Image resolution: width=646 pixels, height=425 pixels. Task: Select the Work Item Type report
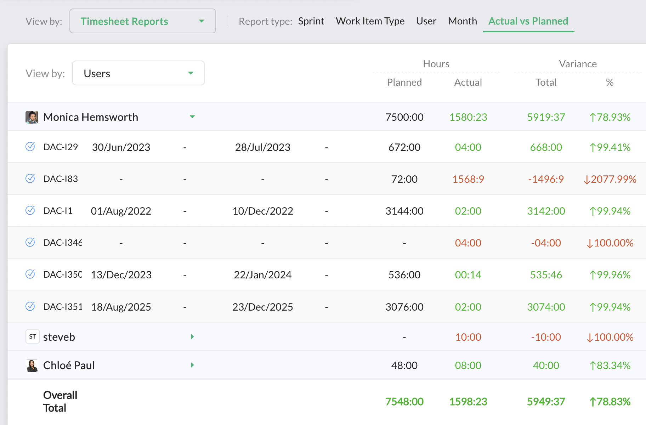(x=370, y=21)
